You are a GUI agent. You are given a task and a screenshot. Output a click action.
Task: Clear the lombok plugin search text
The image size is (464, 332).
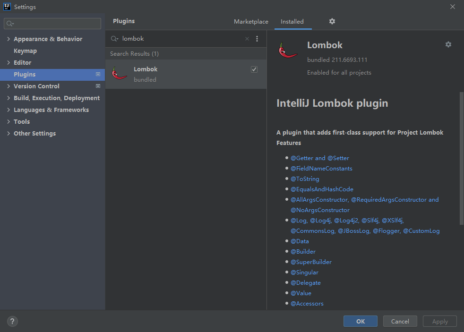pos(247,39)
